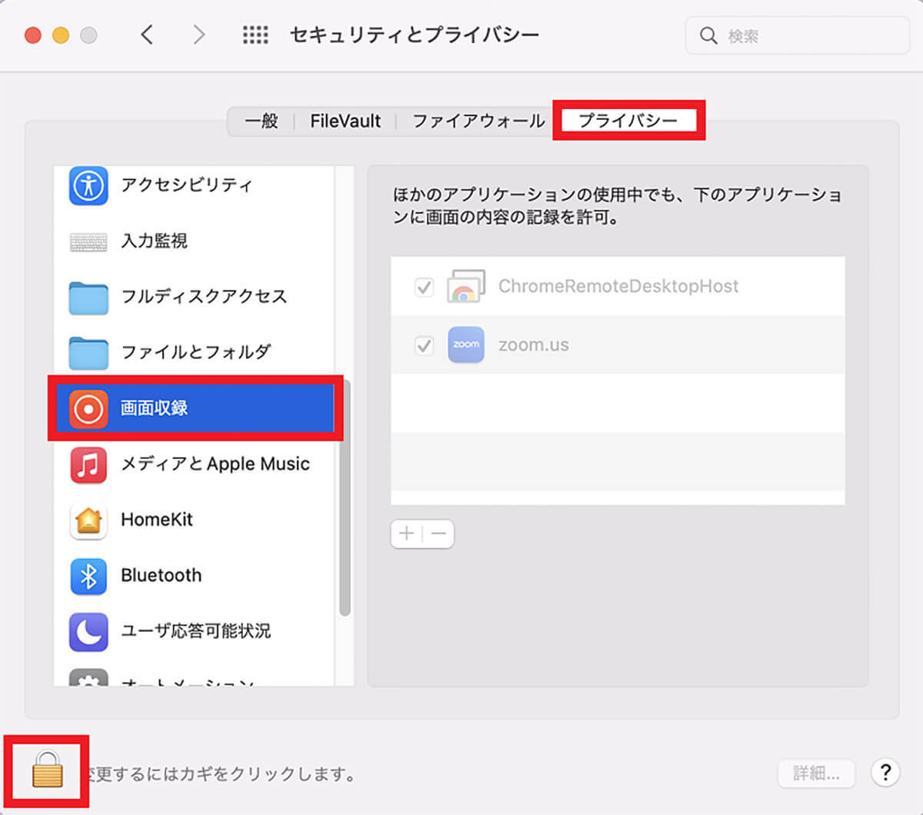
Task: Select アクセシビリティ in the privacy list
Action: (x=187, y=185)
